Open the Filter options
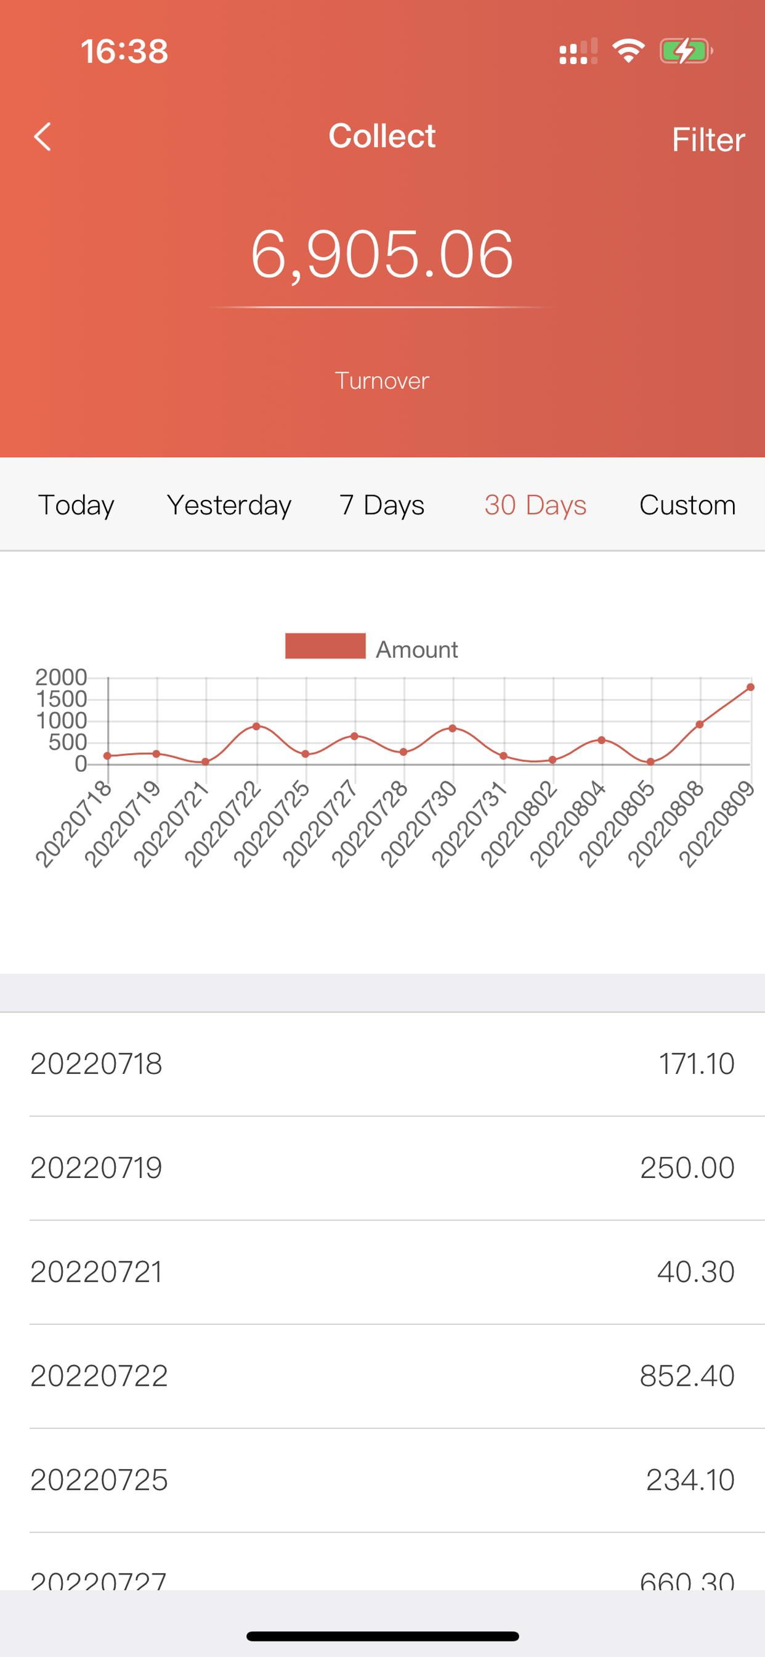 point(708,139)
